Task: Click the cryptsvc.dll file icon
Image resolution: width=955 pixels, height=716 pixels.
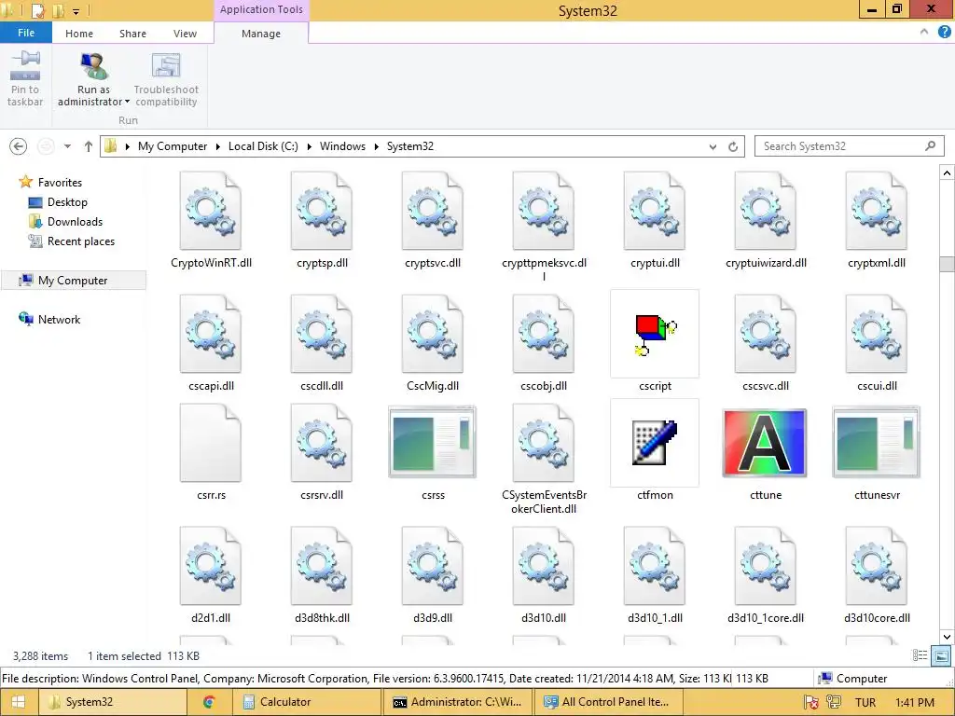Action: coord(433,211)
